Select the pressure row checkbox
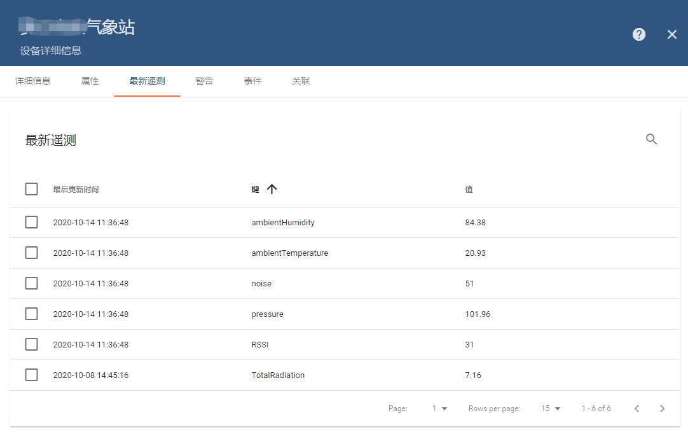The height and width of the screenshot is (434, 688). click(31, 314)
